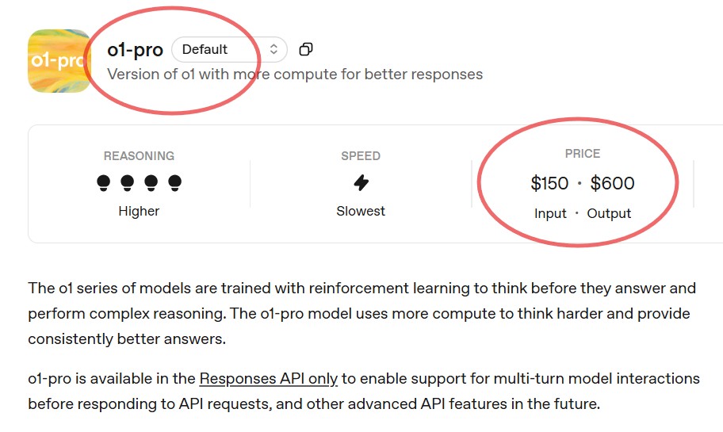Click the second reasoning lightbulb icon

(127, 183)
